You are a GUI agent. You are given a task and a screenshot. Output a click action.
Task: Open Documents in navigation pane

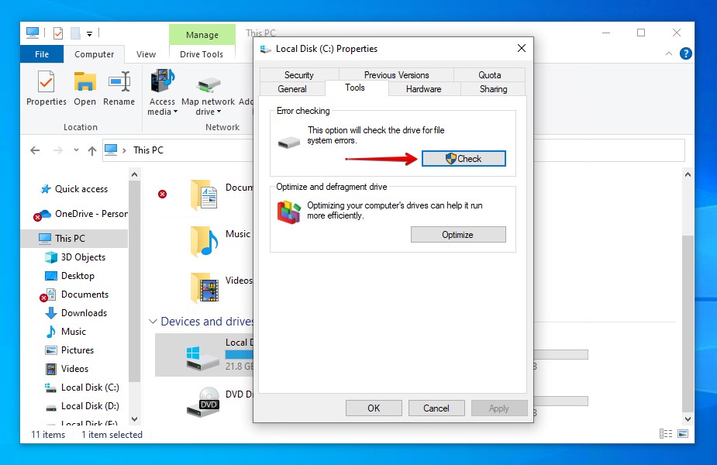pos(75,294)
